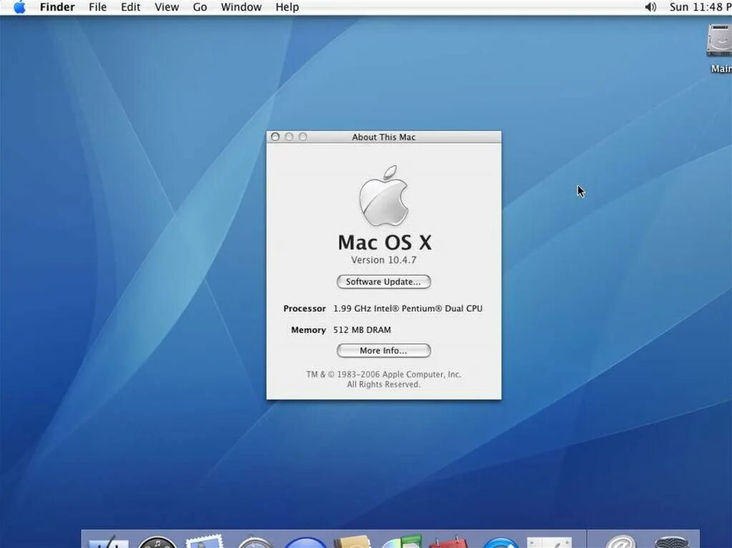Open the Help menu

click(287, 7)
